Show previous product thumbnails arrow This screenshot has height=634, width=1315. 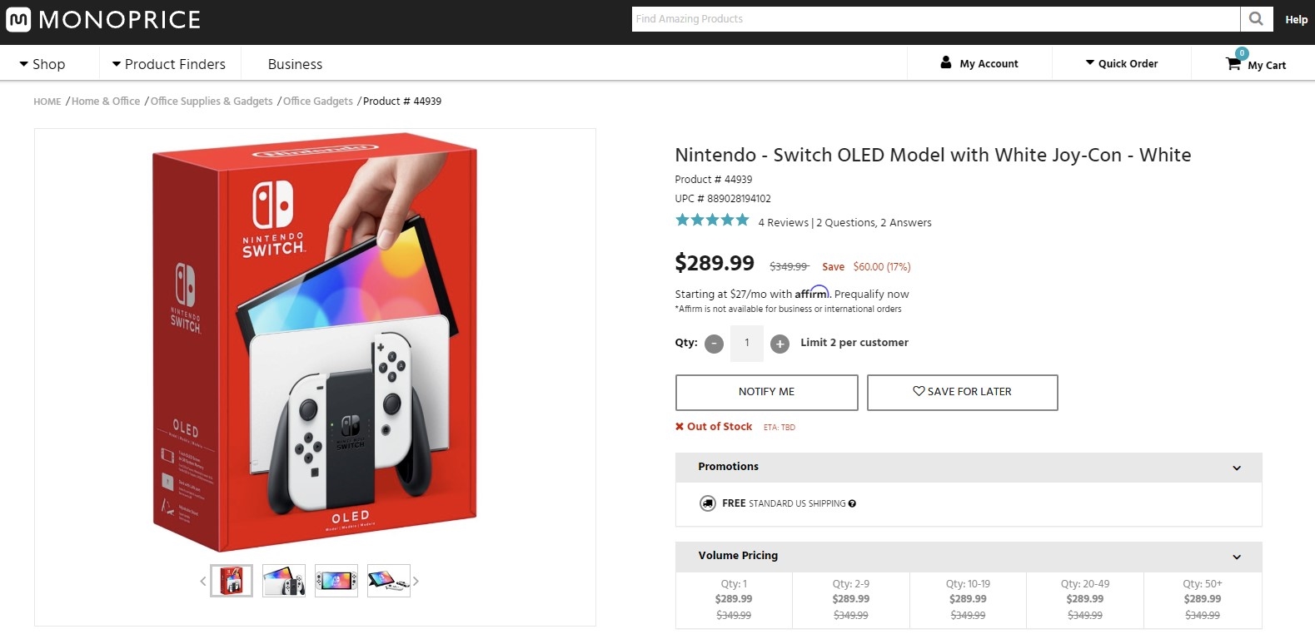[203, 581]
